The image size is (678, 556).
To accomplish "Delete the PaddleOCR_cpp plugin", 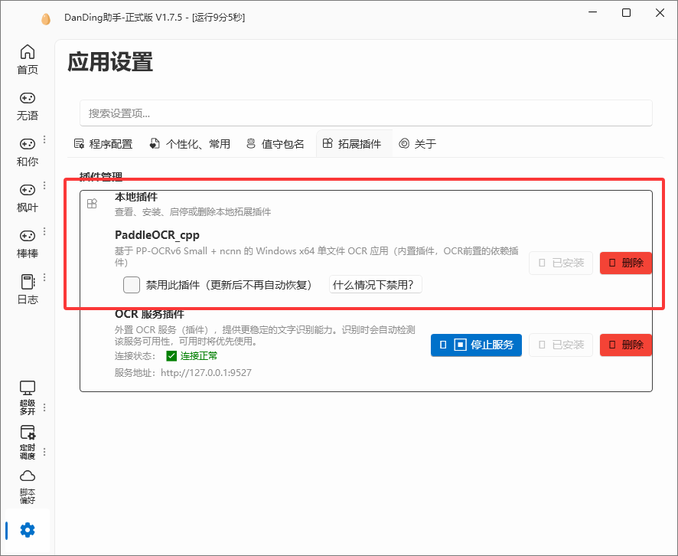I will [x=626, y=263].
